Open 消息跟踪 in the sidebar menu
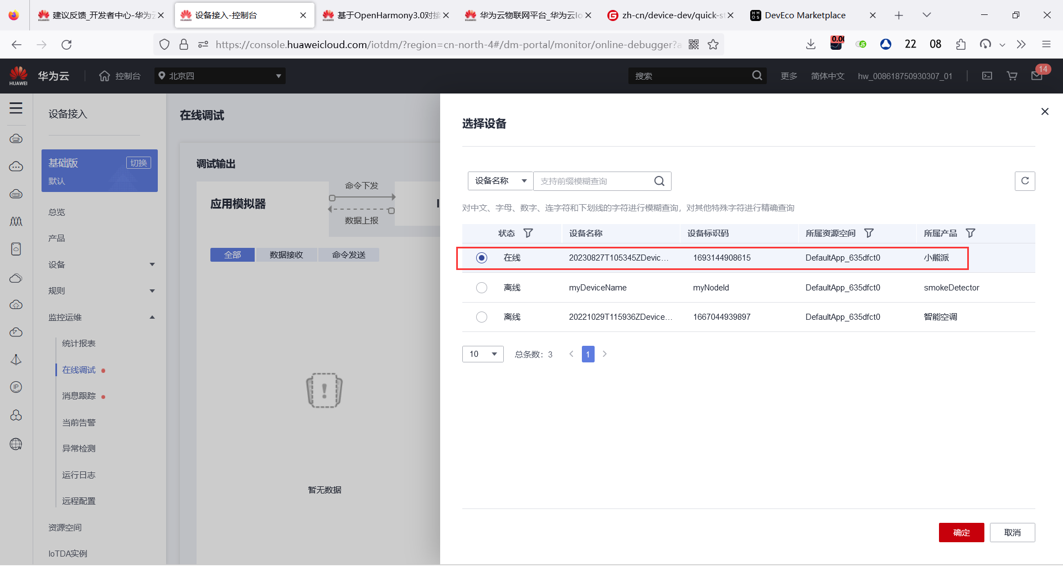 [x=79, y=396]
